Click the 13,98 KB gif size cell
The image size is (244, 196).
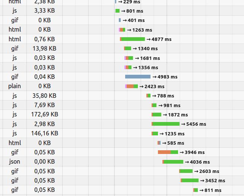click(44, 48)
